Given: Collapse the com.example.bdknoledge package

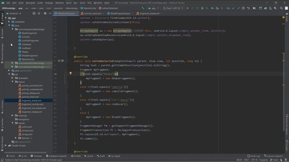Looking at the screenshot, I should tap(13, 29).
